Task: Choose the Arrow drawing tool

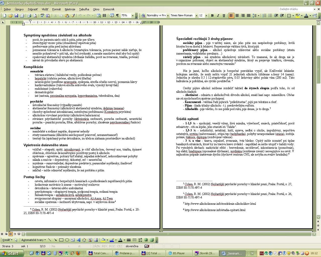Action: (55, 240)
